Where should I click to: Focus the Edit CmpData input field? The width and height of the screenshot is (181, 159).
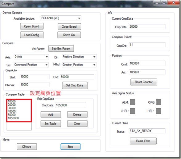click(71, 105)
